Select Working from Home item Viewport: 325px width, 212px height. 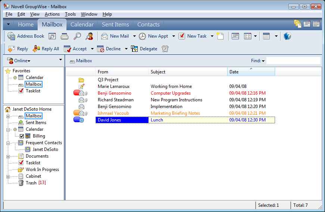[x=171, y=86]
